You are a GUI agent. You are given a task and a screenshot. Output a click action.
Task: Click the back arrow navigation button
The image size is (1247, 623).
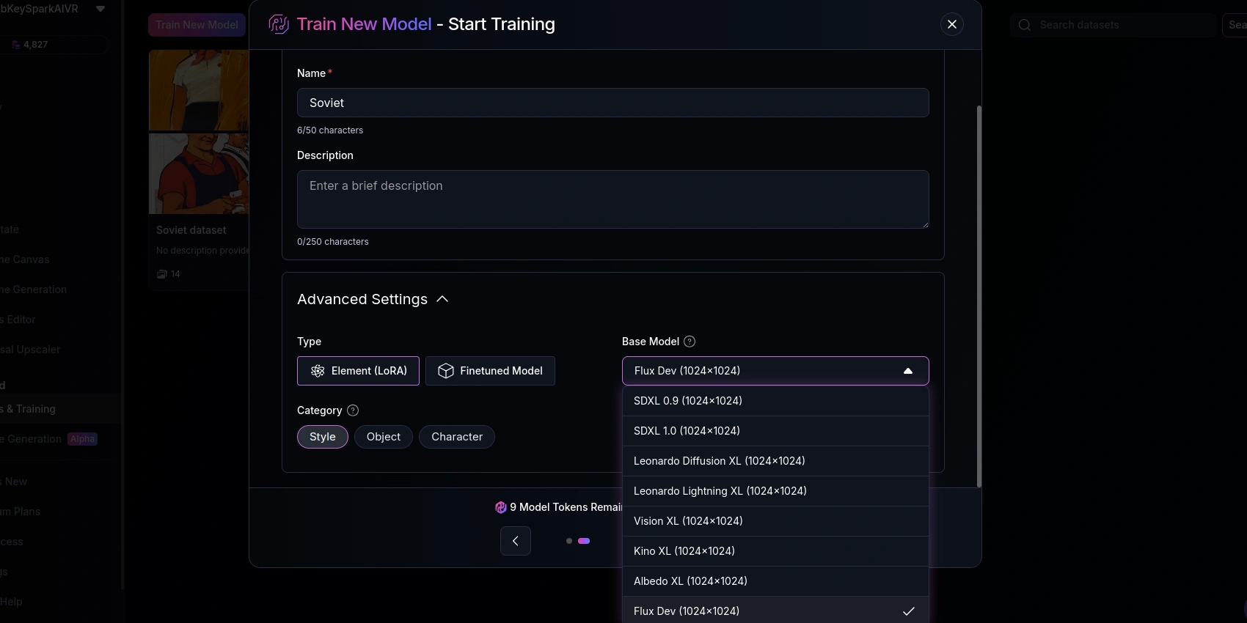[516, 541]
